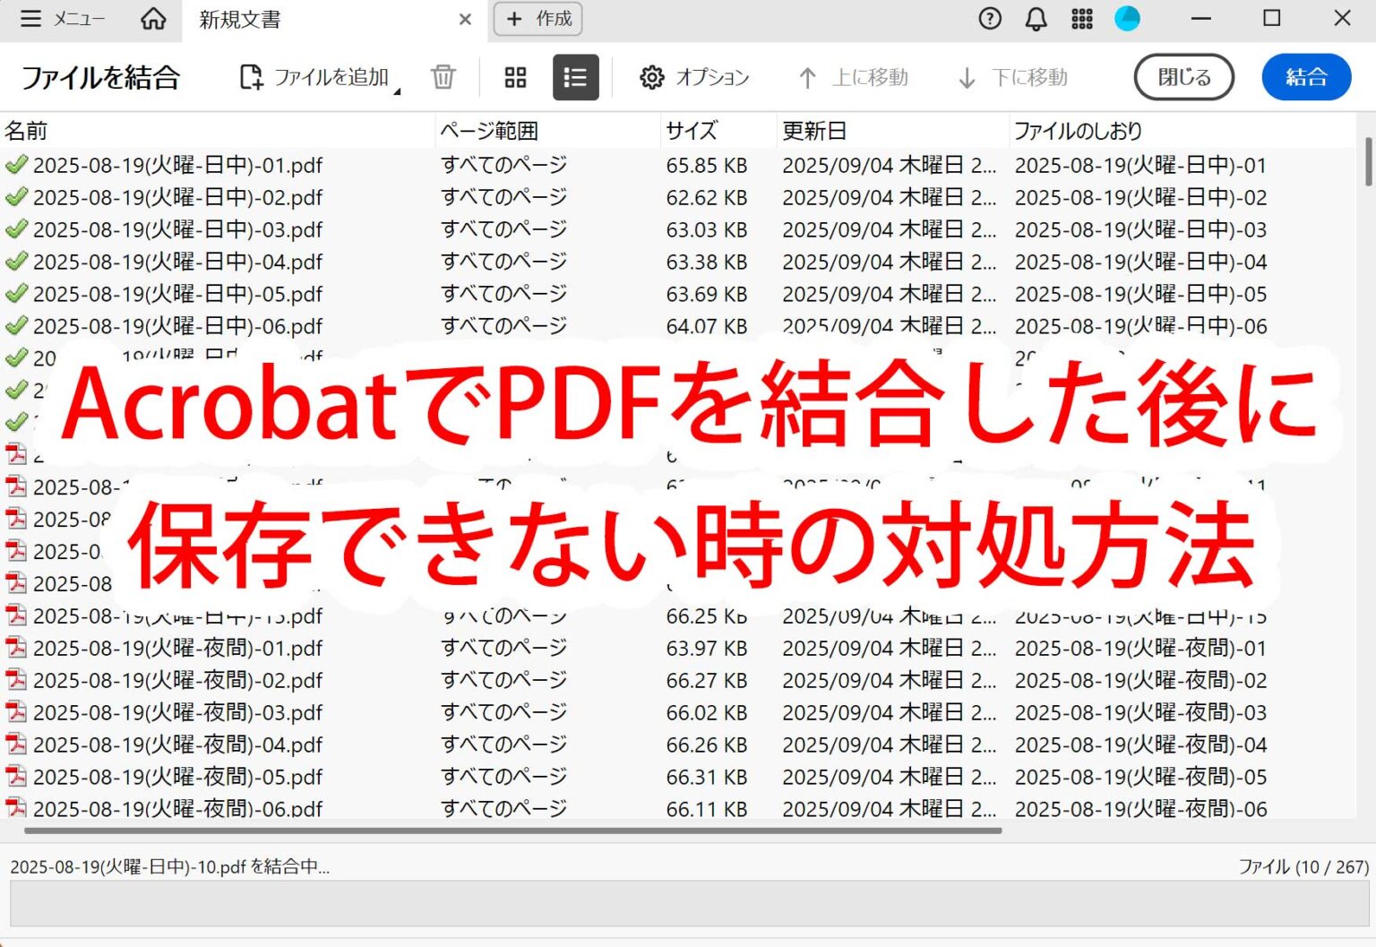1376x947 pixels.
Task: Click the Home icon
Action: 152,19
